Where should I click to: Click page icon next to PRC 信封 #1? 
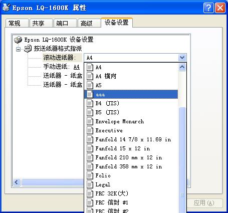pyautogui.click(x=90, y=202)
